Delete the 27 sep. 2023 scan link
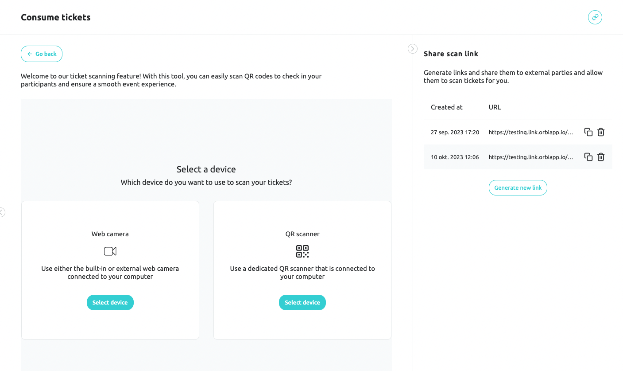The image size is (623, 371). tap(601, 132)
